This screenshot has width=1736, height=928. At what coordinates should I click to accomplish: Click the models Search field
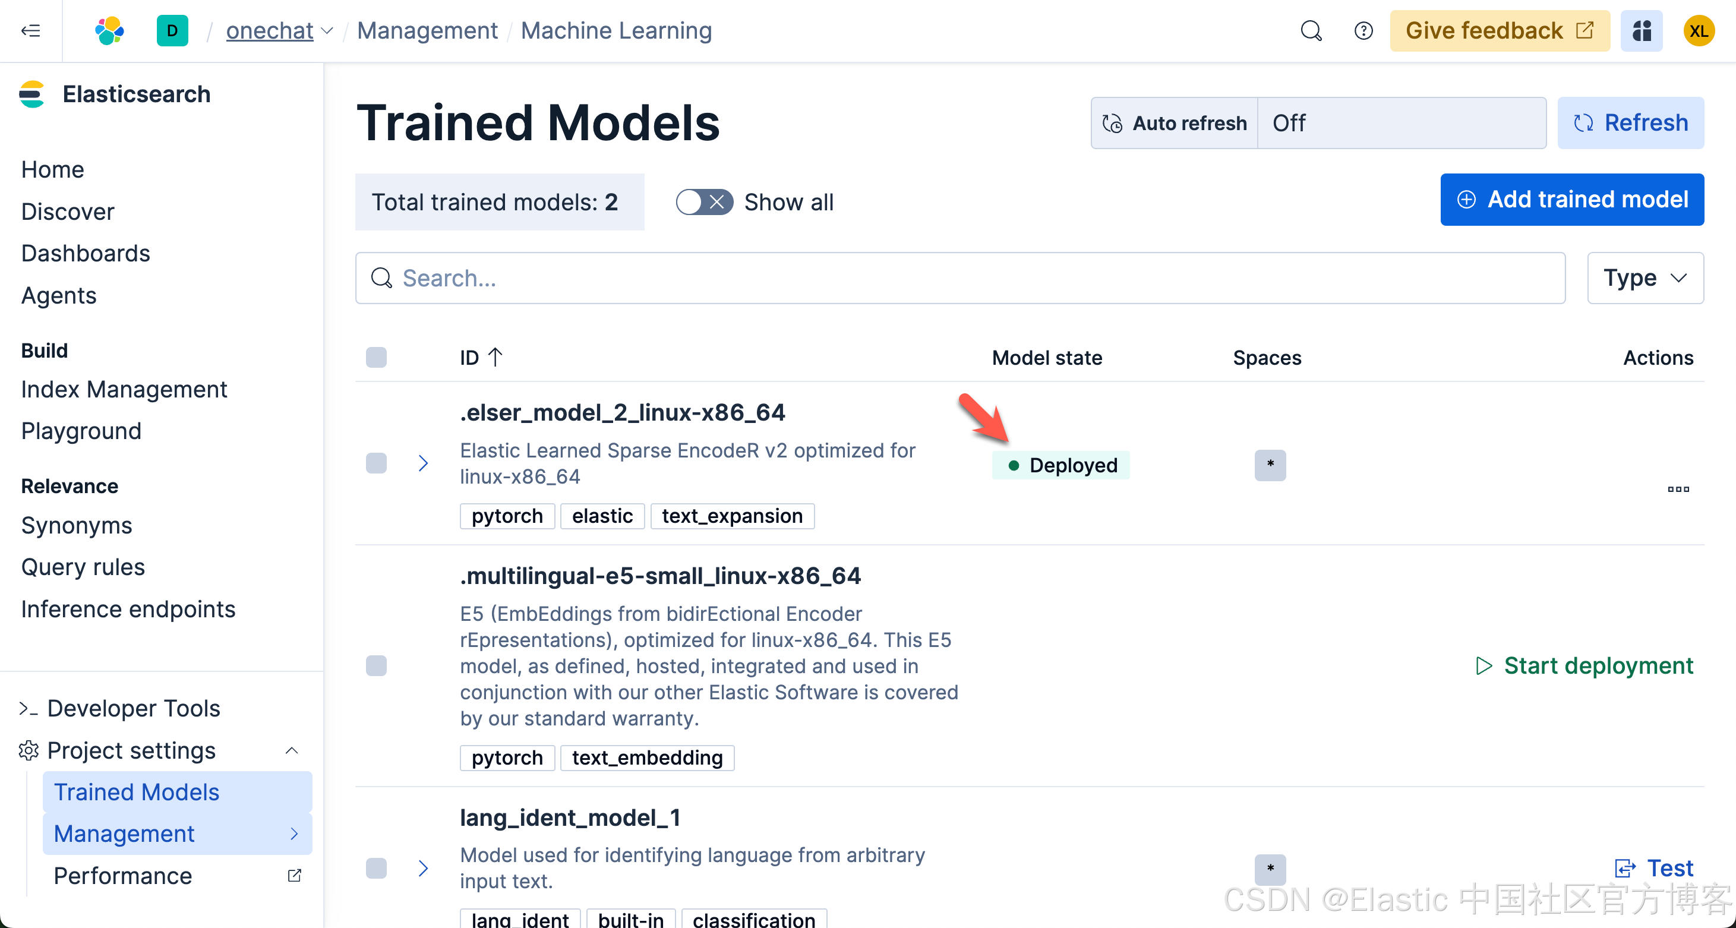click(960, 277)
